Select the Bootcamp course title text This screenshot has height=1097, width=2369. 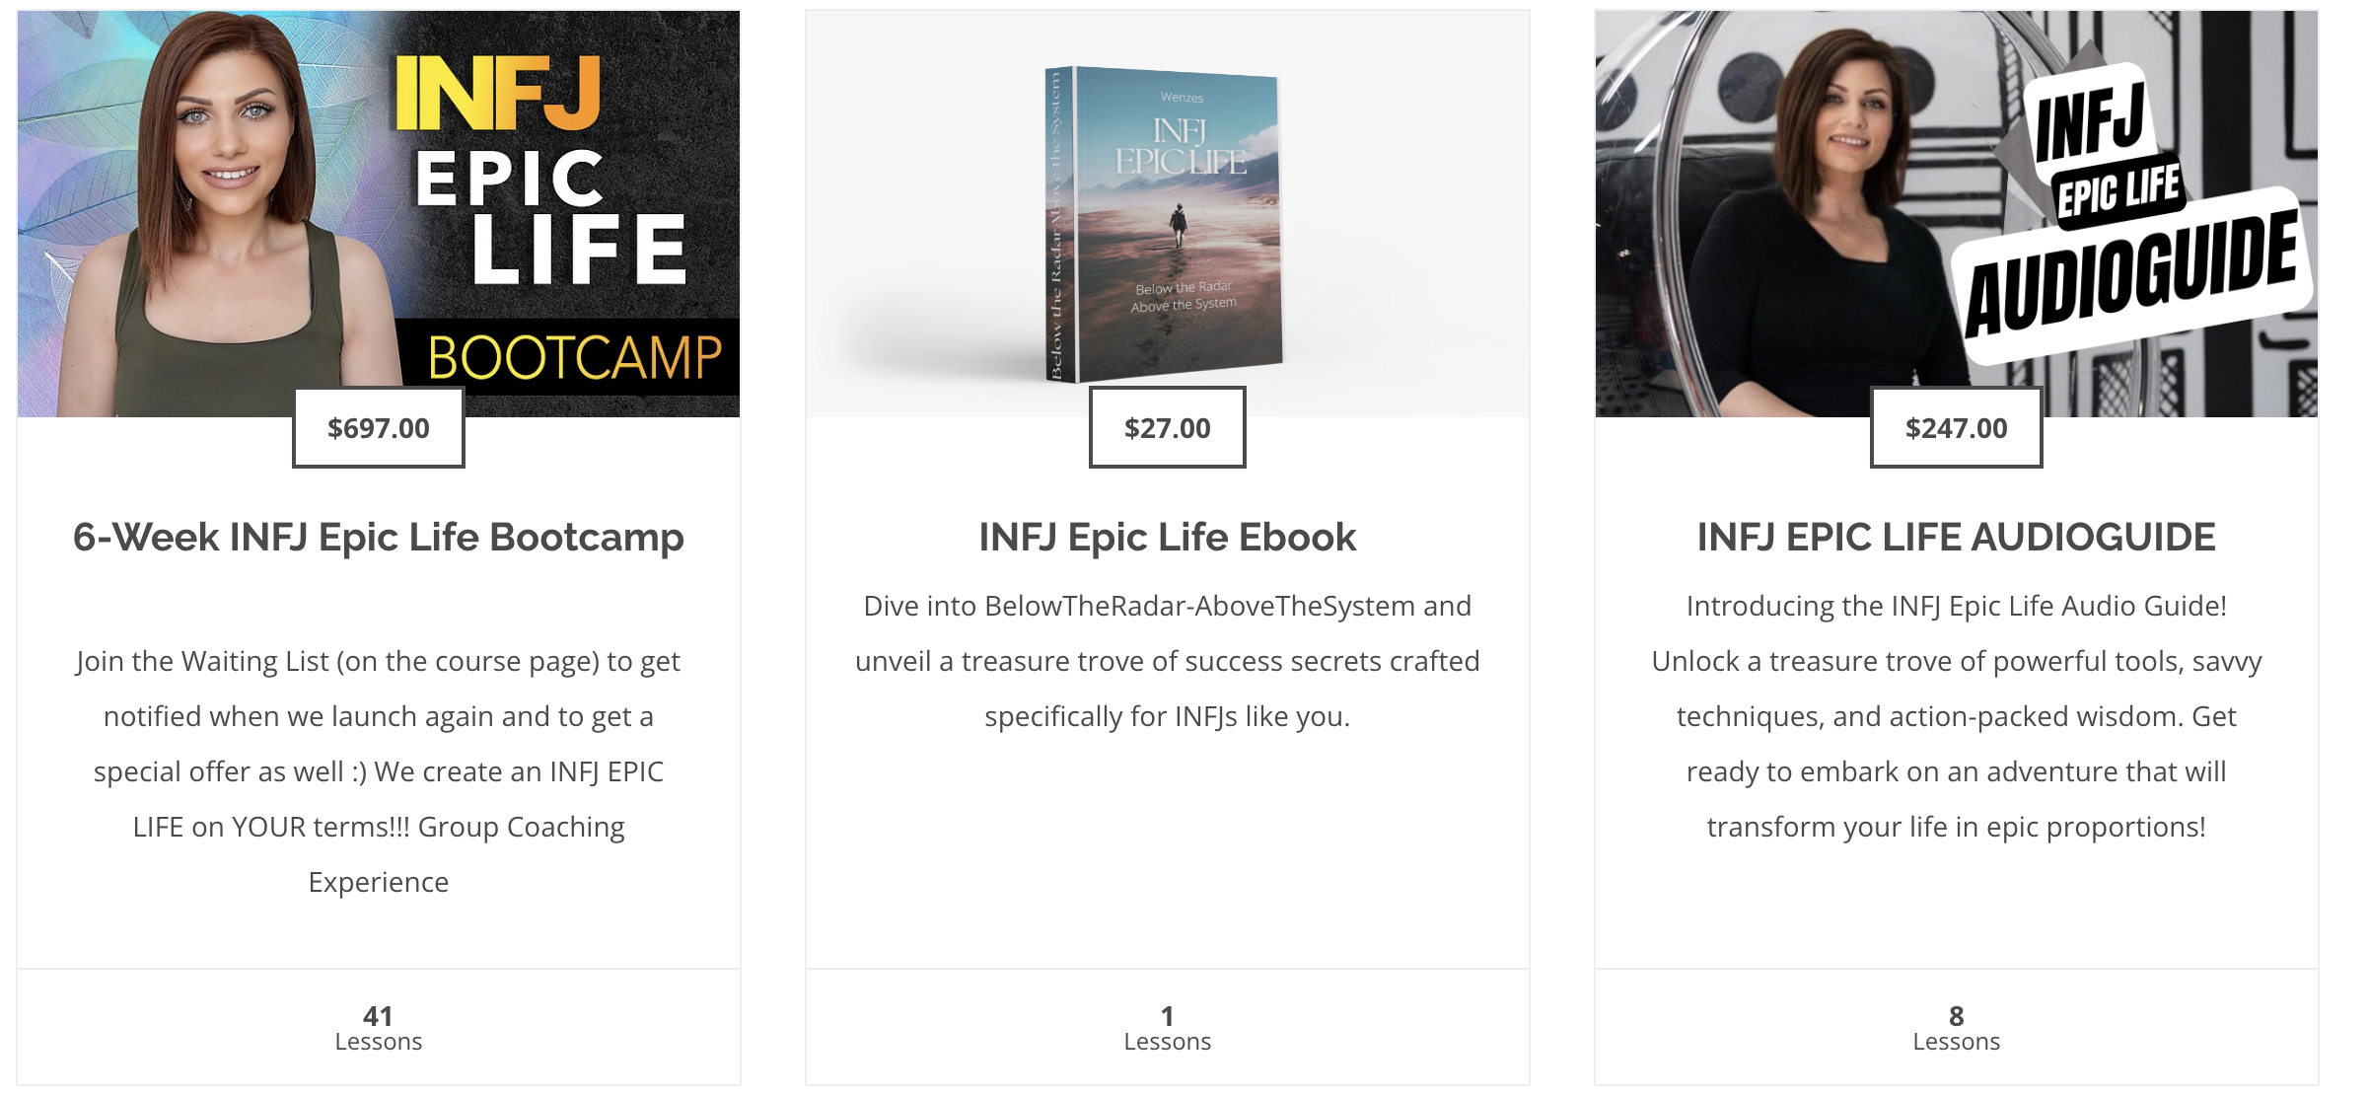coord(380,539)
